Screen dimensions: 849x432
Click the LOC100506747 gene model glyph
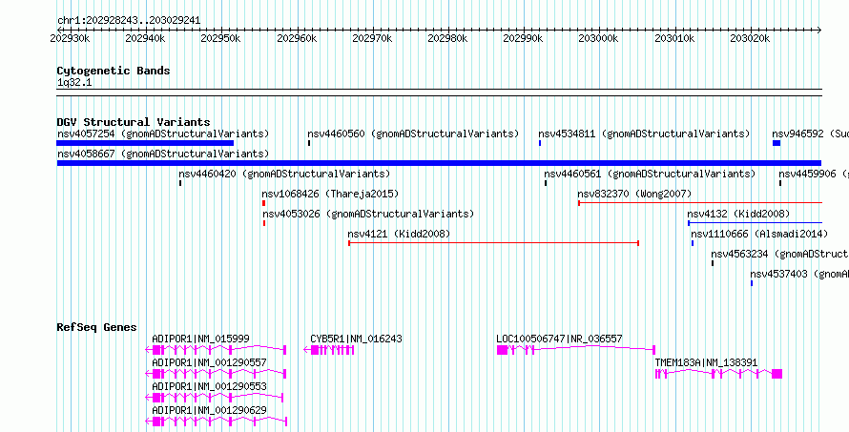pos(576,350)
